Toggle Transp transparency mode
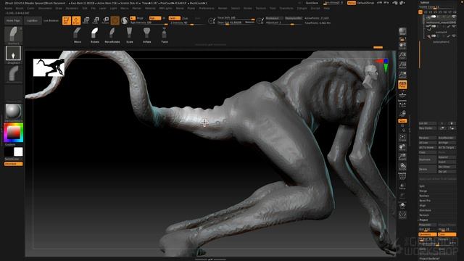This screenshot has width=464, height=261. [402, 186]
